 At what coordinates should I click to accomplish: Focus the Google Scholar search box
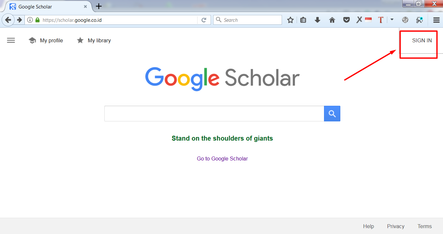(x=214, y=114)
